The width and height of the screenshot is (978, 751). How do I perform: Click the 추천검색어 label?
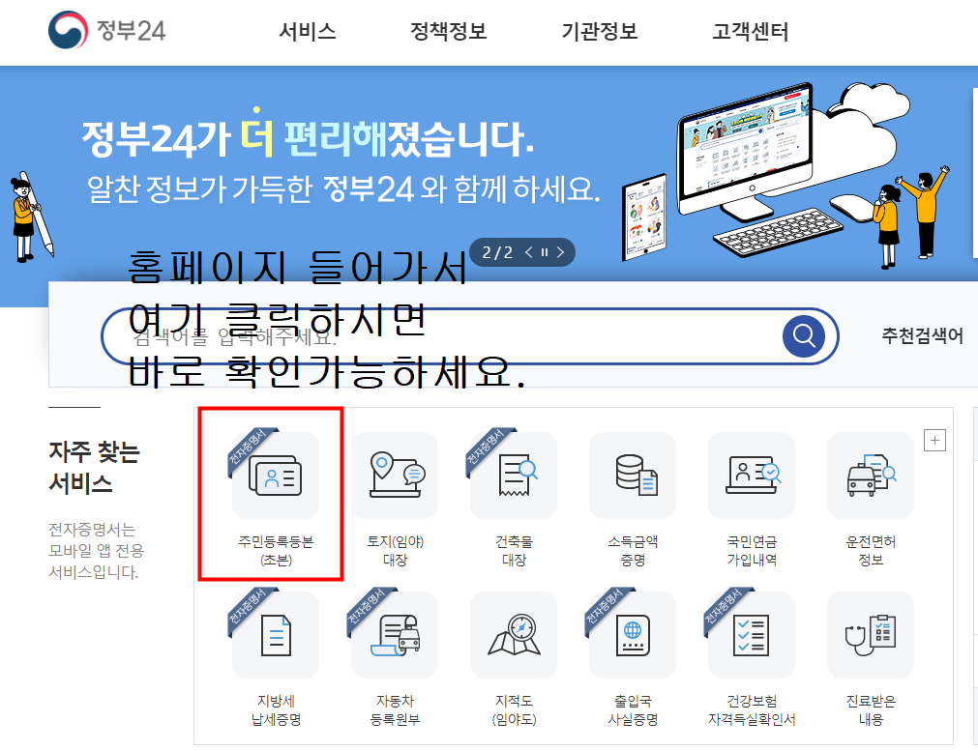tap(922, 336)
